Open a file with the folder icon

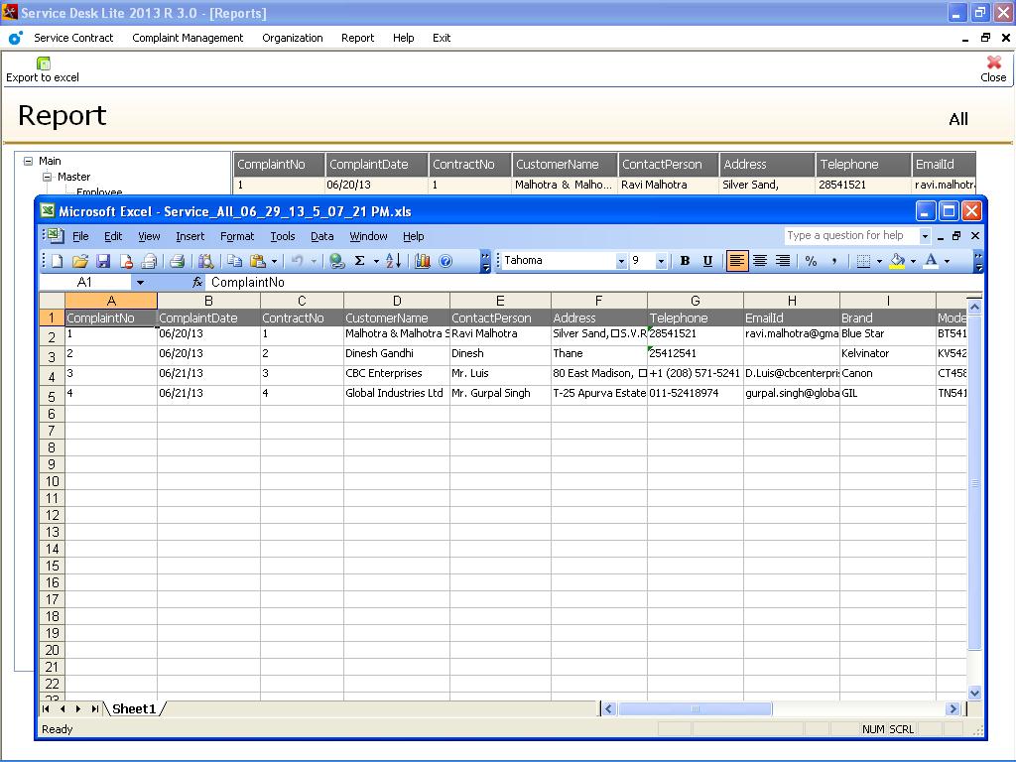pos(80,261)
